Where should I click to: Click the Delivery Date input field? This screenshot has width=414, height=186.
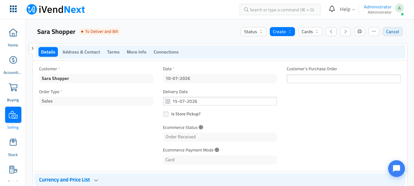pyautogui.click(x=220, y=101)
